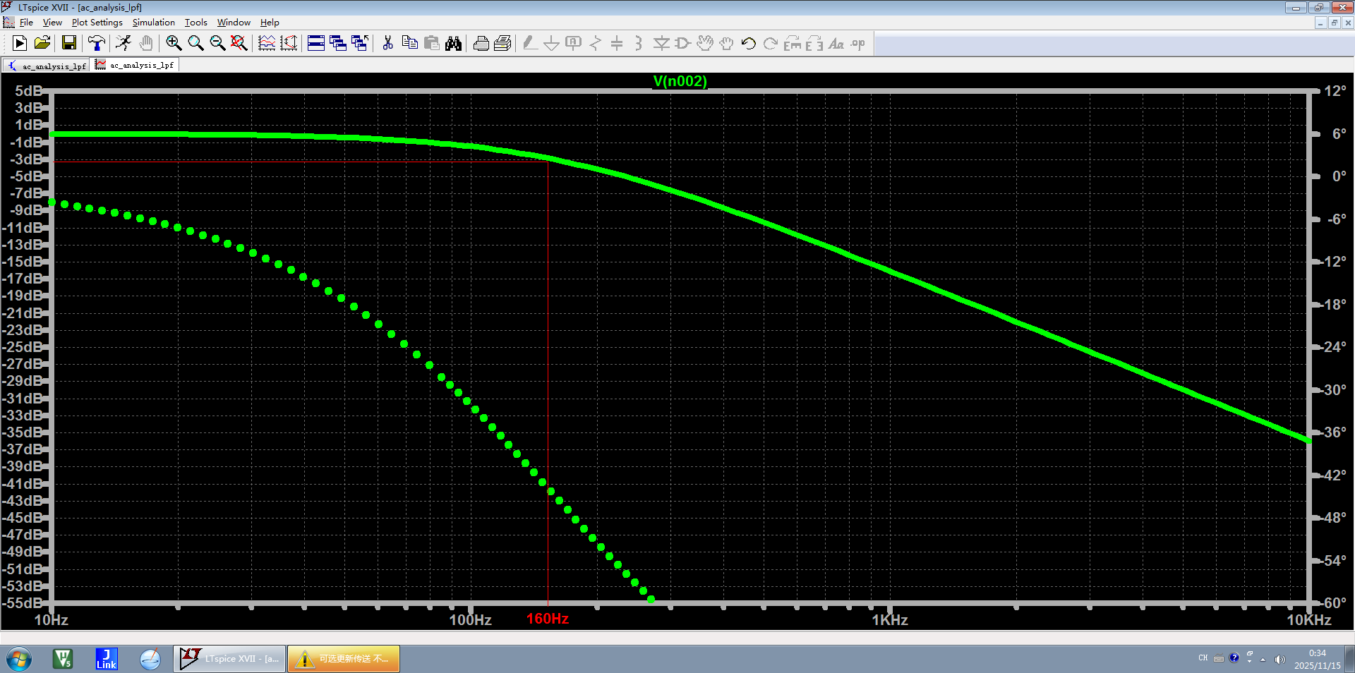Click the V(n002) trace label
The height and width of the screenshot is (673, 1355).
[x=680, y=81]
